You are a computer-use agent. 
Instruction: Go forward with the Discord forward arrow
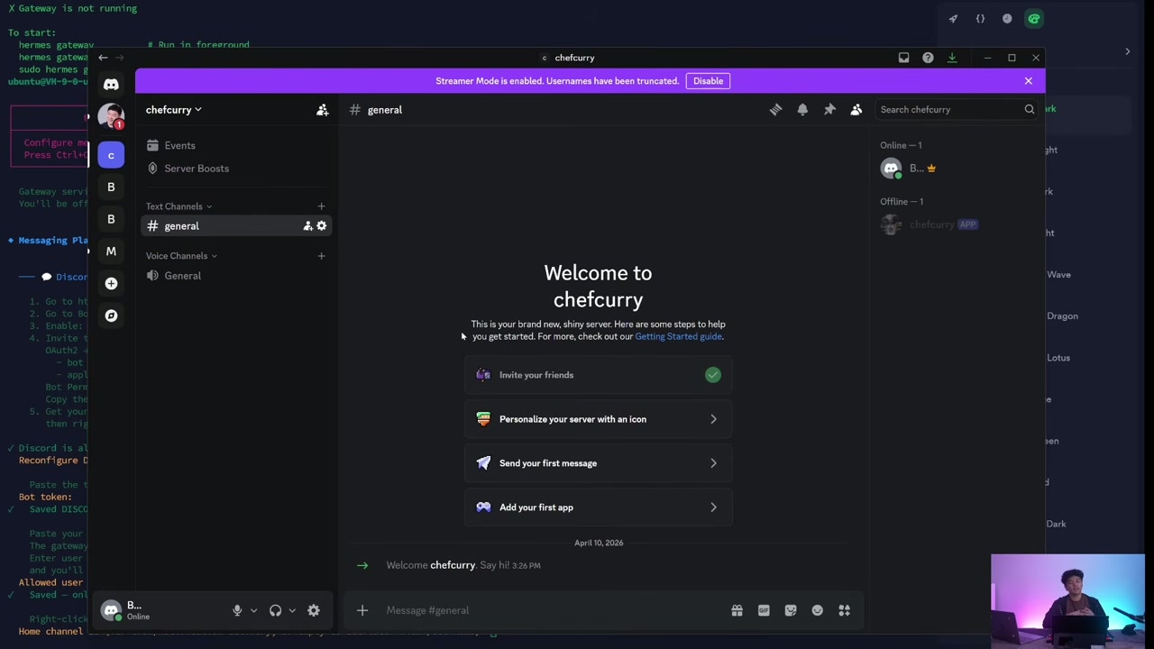tap(120, 58)
